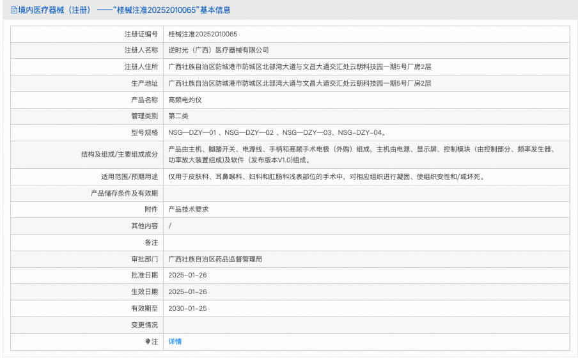Click the 注册证编号 label

click(141, 35)
